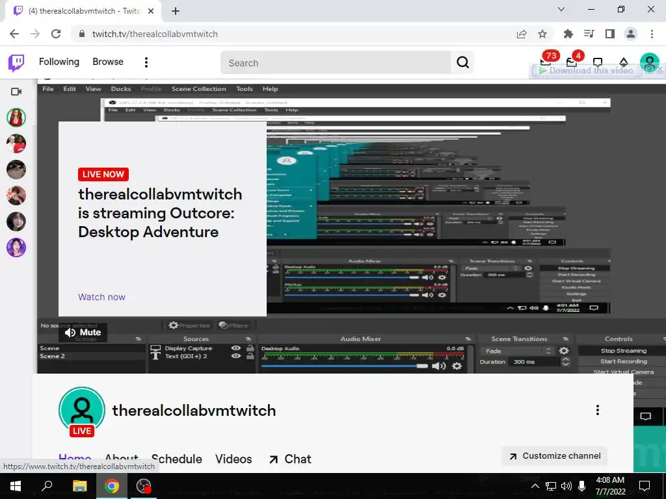Open a new Chrome tab
This screenshot has height=499, width=666.
point(176,11)
